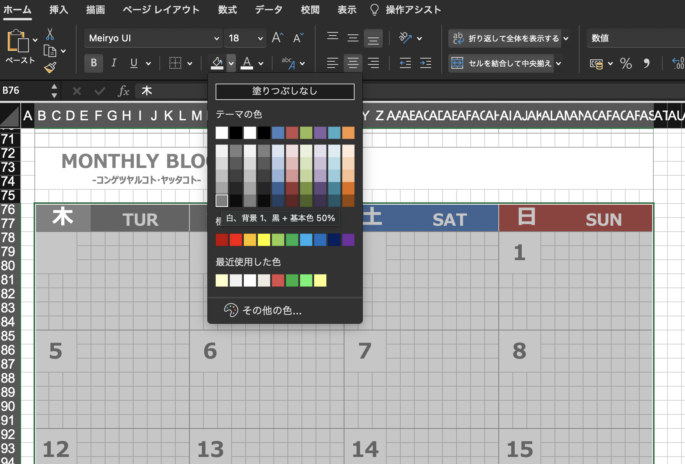Click the insert function fx icon
Viewport: 685px width, 464px height.
point(123,91)
